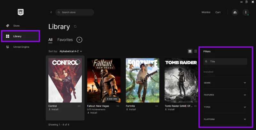The width and height of the screenshot is (256, 130).
Task: Expand the FEATURES filter
Action: [225, 95]
